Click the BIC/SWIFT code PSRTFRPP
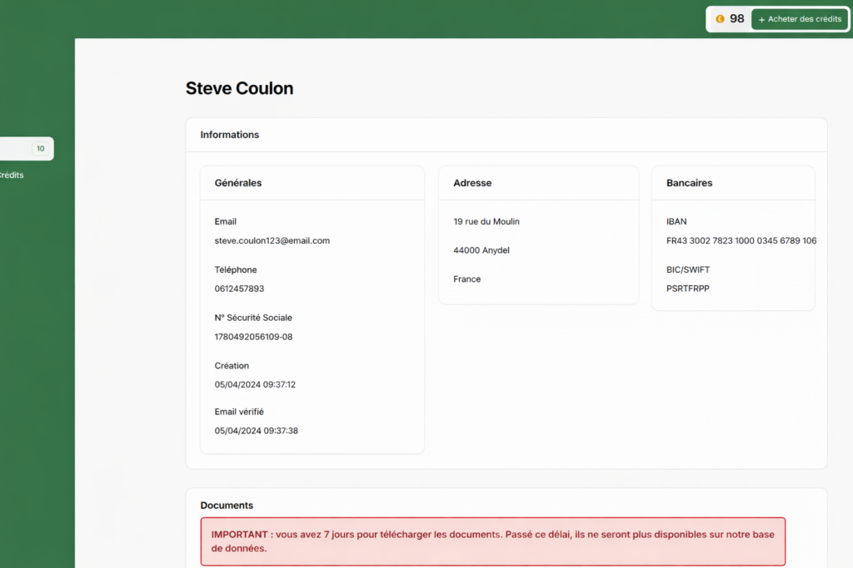The height and width of the screenshot is (568, 853). click(688, 289)
